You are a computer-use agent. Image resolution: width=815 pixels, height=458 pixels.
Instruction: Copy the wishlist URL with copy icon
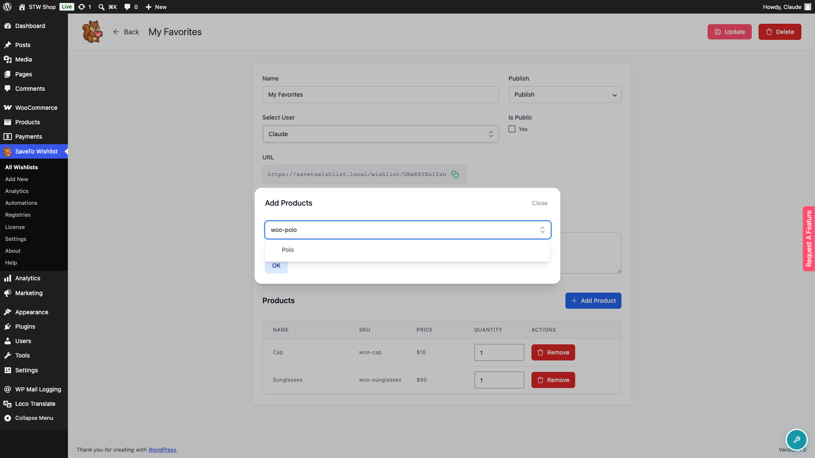tap(455, 174)
